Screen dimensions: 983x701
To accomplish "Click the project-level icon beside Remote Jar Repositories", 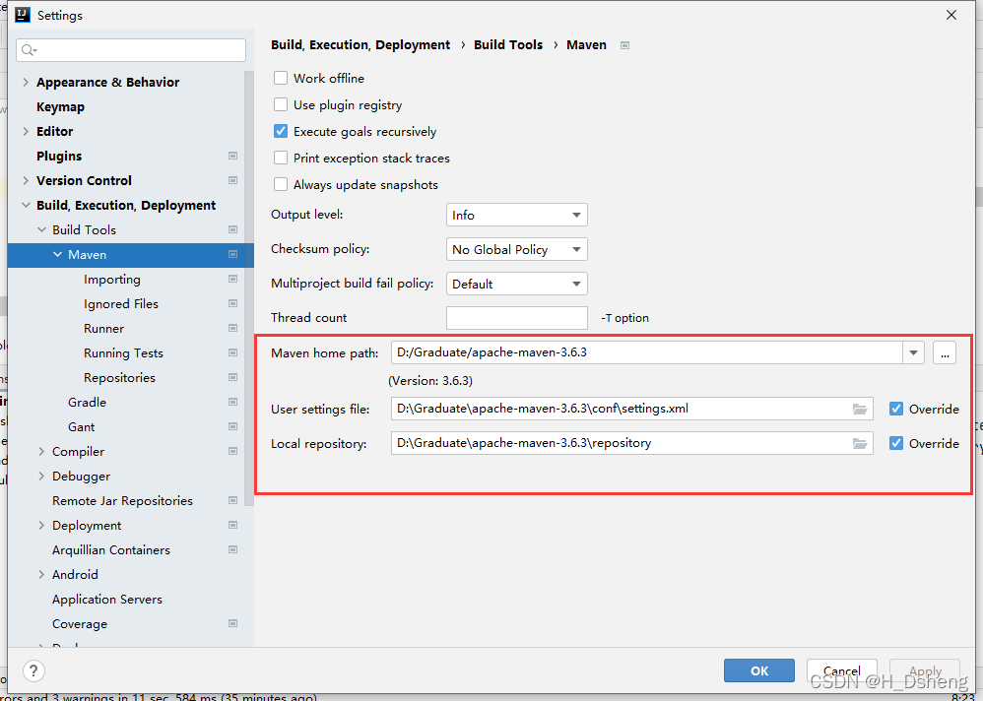I will click(232, 500).
